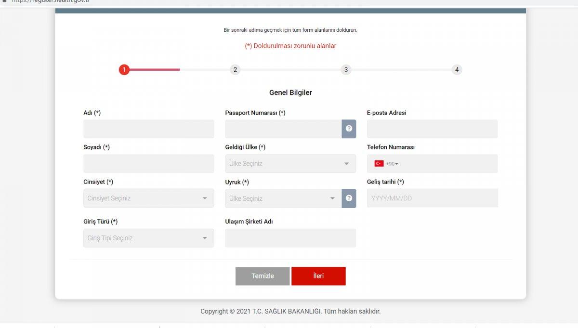Open the Cinsiyet Seçiniz dropdown

[148, 198]
